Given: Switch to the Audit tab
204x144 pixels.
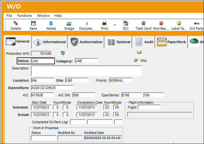Looking at the screenshot, I should (x=143, y=42).
